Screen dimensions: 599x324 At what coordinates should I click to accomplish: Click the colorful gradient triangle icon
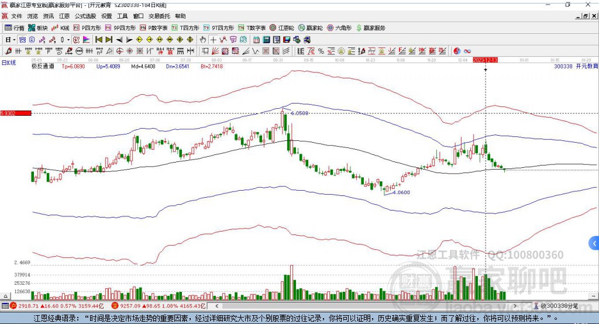(87, 40)
